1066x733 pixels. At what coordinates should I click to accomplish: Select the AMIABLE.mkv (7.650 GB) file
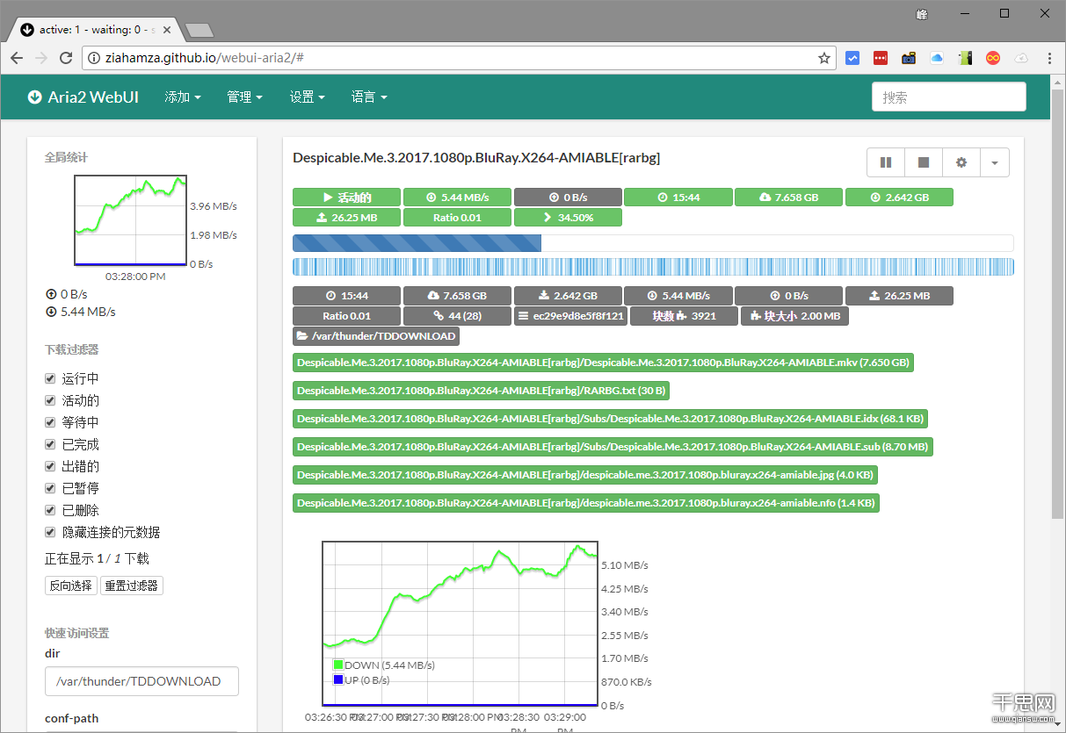(603, 363)
